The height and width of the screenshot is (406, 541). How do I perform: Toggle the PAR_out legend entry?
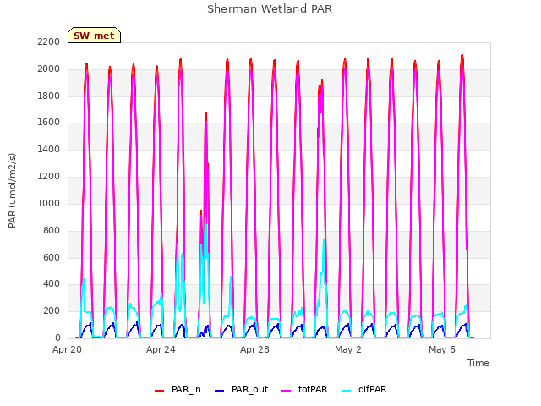241,389
